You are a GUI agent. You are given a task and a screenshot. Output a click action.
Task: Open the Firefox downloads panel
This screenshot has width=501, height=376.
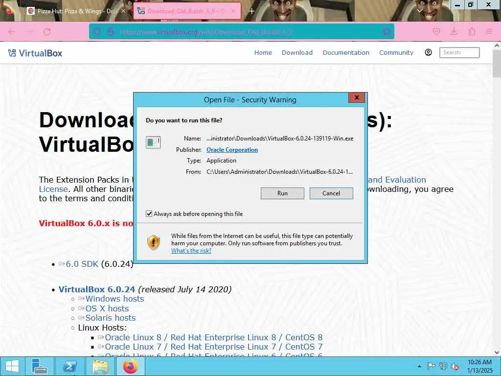[x=454, y=31]
